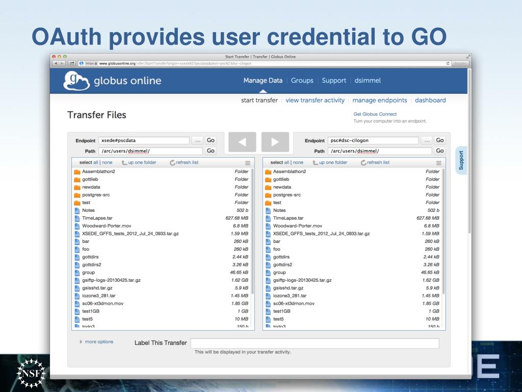Click the right file list scrollbar

(x=443, y=232)
